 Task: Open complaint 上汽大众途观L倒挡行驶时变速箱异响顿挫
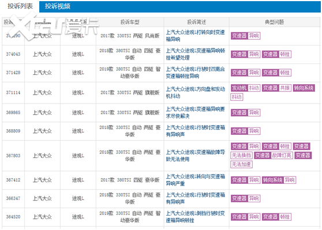pyautogui.click(x=195, y=217)
